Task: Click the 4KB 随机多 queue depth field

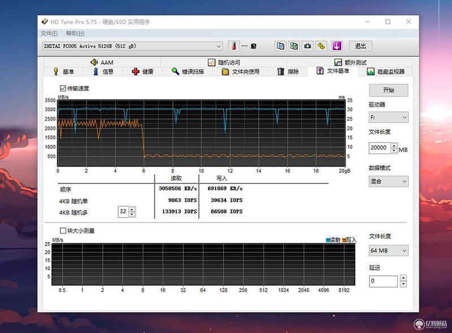Action: (x=123, y=212)
